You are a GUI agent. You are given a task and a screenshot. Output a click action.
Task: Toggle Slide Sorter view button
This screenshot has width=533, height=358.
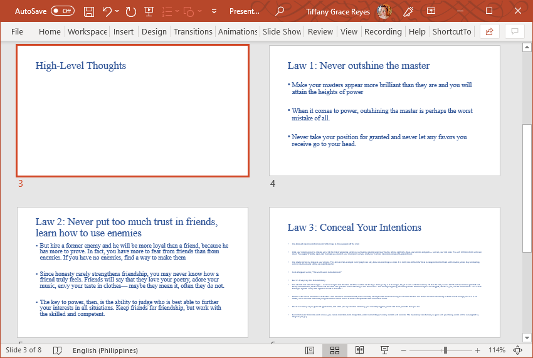pyautogui.click(x=335, y=350)
